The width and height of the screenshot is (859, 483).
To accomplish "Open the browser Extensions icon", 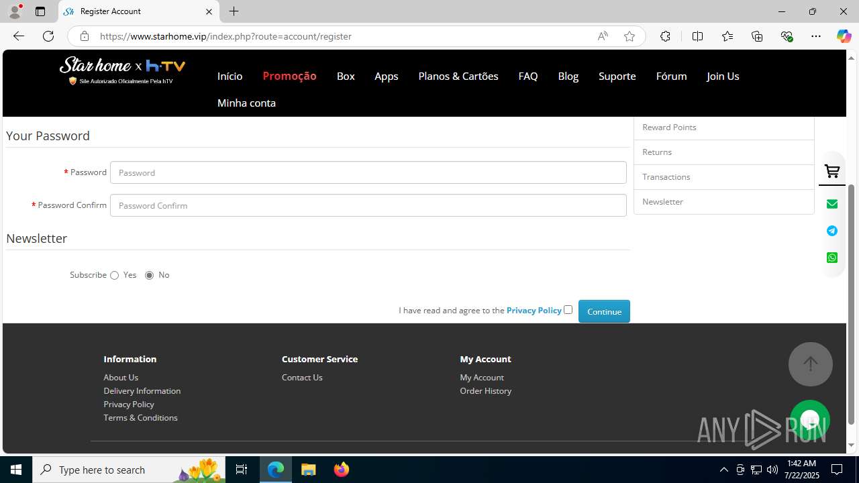I will pos(665,36).
